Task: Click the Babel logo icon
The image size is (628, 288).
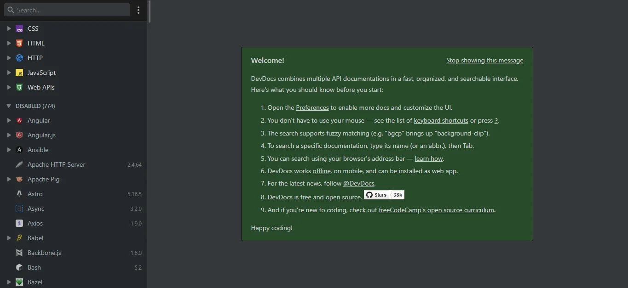Action: tap(19, 238)
